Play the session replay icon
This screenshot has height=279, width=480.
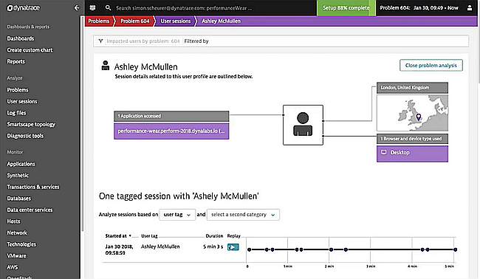pos(233,247)
